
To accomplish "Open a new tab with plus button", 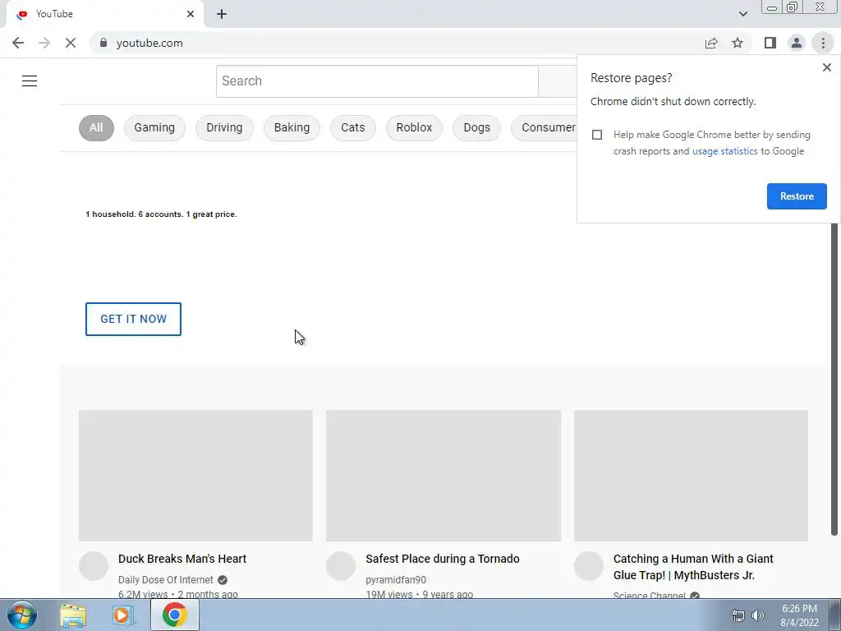I will coord(222,14).
